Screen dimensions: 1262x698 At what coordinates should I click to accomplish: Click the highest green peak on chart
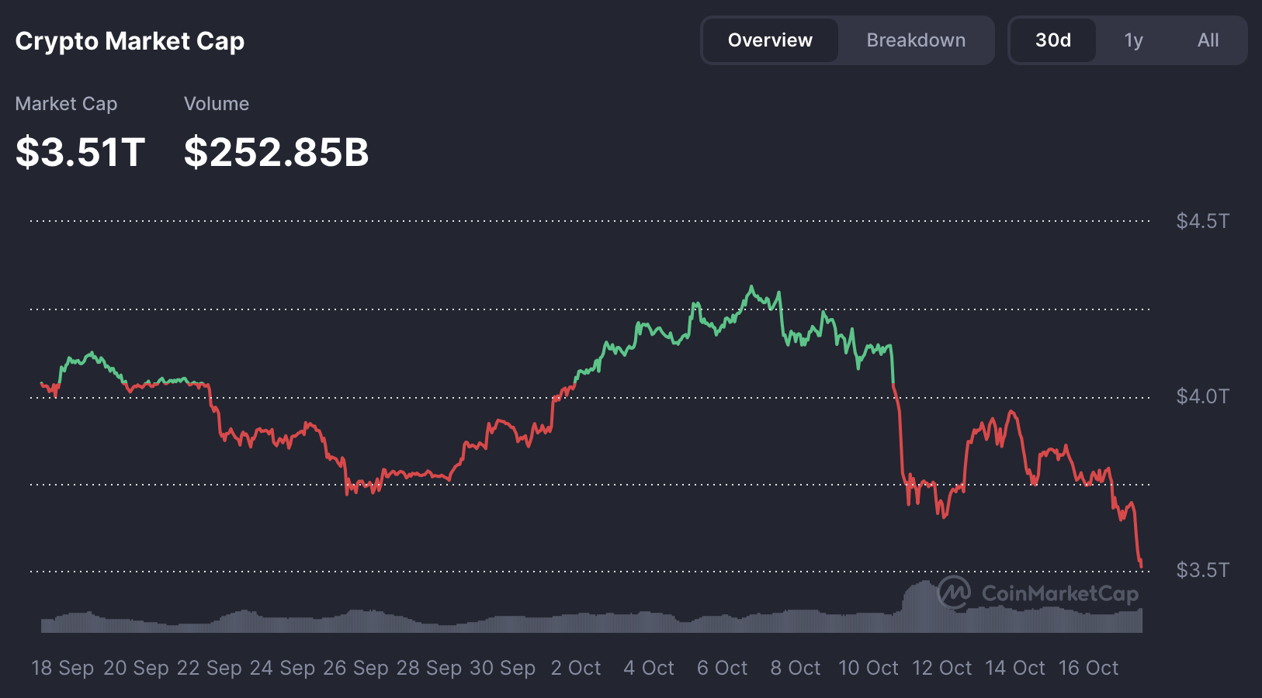click(751, 287)
